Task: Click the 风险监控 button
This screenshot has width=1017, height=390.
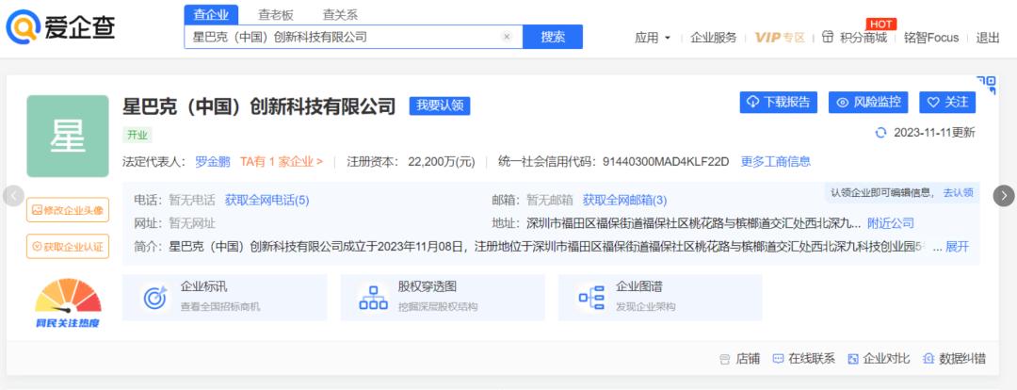Action: 868,103
